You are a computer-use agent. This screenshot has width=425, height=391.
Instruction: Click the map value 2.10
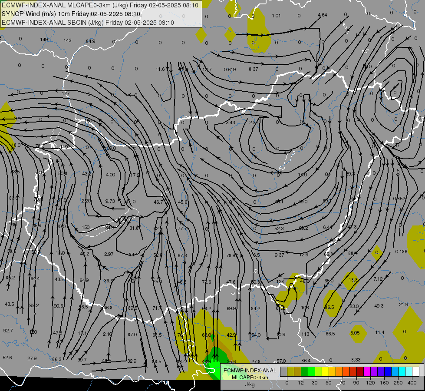pos(107,334)
